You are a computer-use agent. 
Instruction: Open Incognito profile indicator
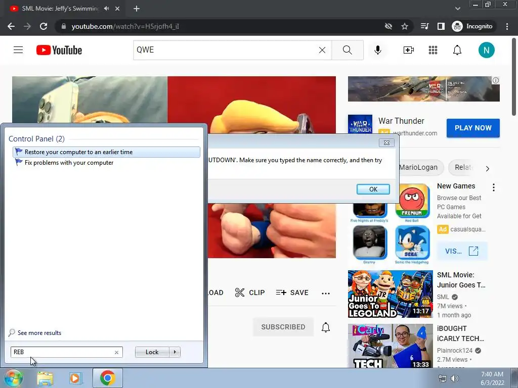point(472,26)
